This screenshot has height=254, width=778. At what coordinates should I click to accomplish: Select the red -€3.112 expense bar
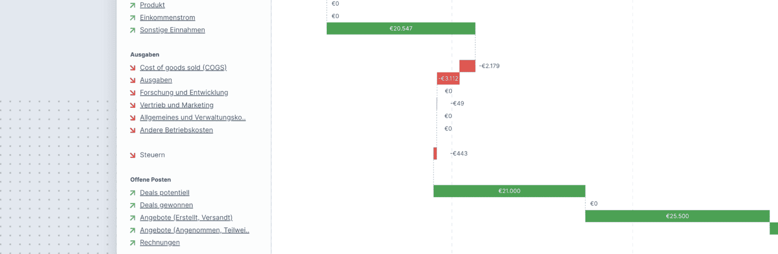[448, 79]
